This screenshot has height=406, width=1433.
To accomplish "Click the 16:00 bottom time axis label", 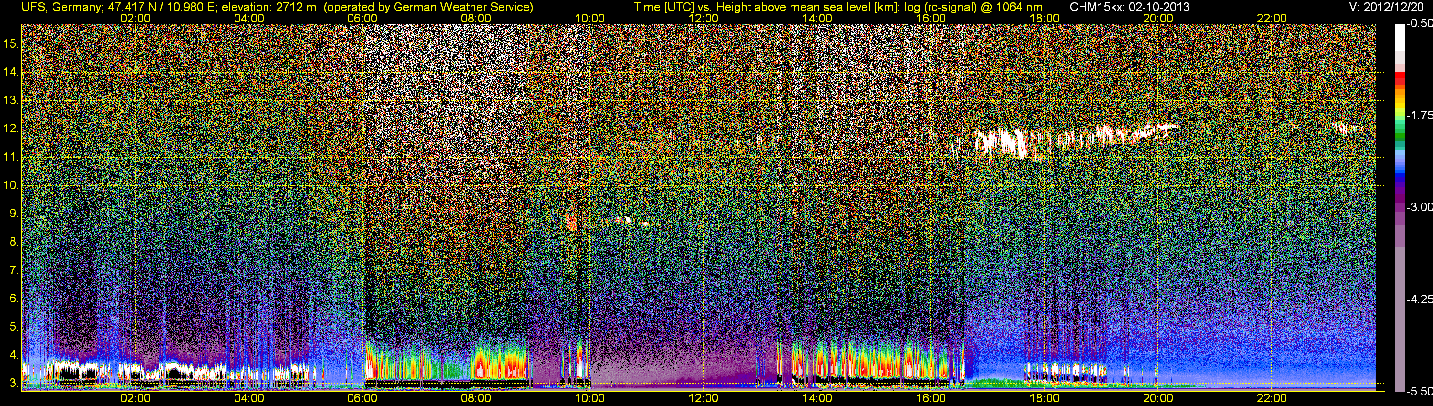I will tap(930, 398).
